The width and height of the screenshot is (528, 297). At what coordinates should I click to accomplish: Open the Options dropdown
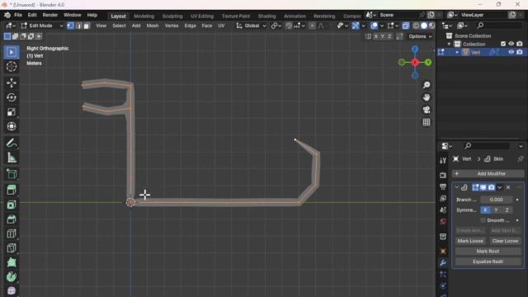pyautogui.click(x=420, y=36)
